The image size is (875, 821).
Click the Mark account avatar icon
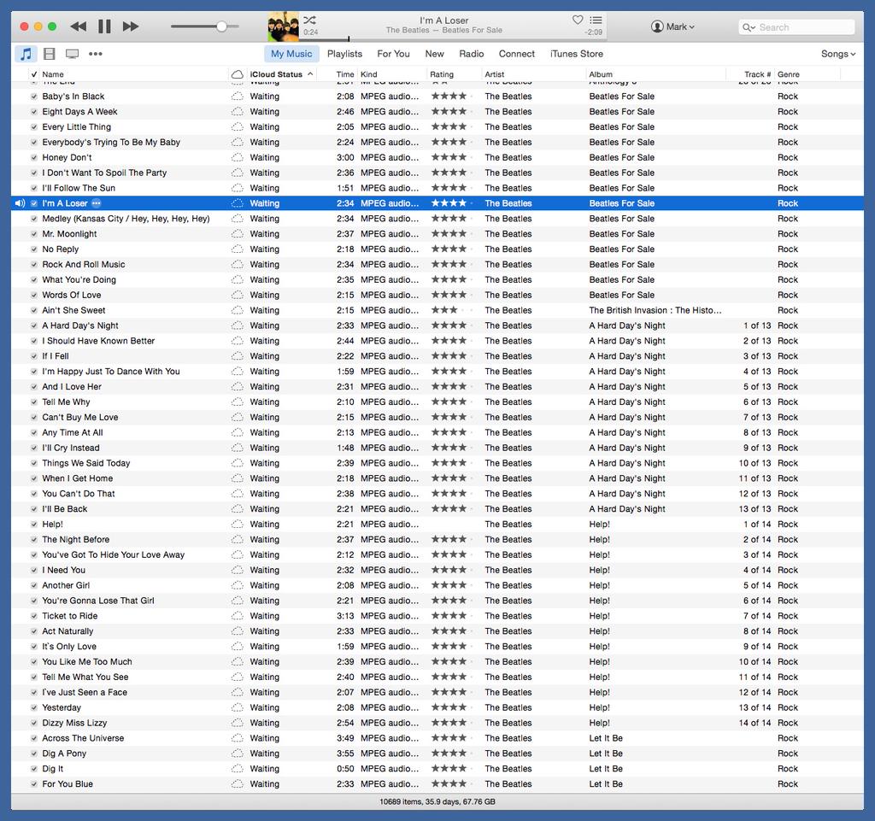coord(657,26)
